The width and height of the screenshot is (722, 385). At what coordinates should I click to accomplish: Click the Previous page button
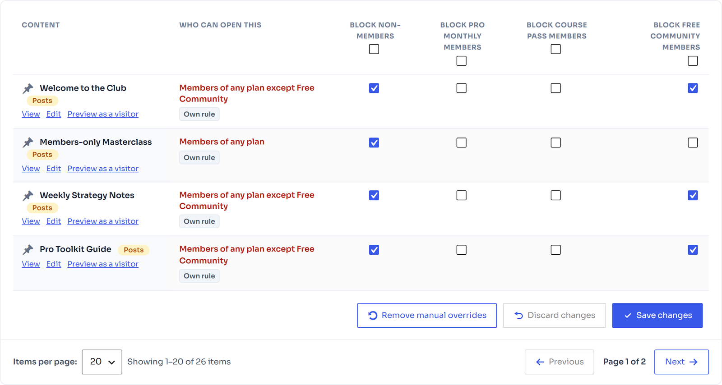point(560,362)
